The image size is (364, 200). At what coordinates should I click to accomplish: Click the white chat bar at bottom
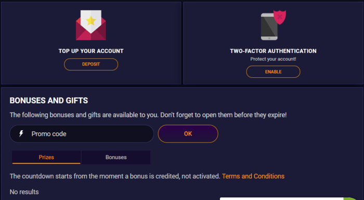tap(282, 199)
